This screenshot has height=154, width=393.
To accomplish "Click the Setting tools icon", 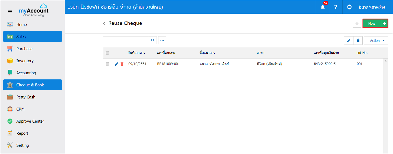I will coord(10,145).
